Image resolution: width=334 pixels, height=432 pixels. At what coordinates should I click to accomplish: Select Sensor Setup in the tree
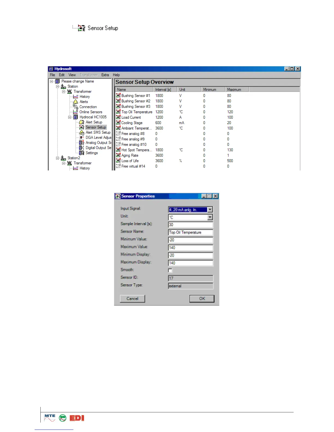tap(96, 127)
